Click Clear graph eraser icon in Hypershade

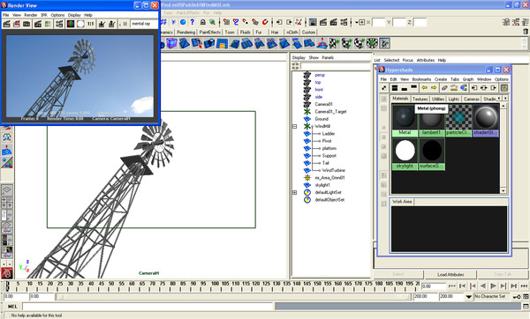click(444, 88)
